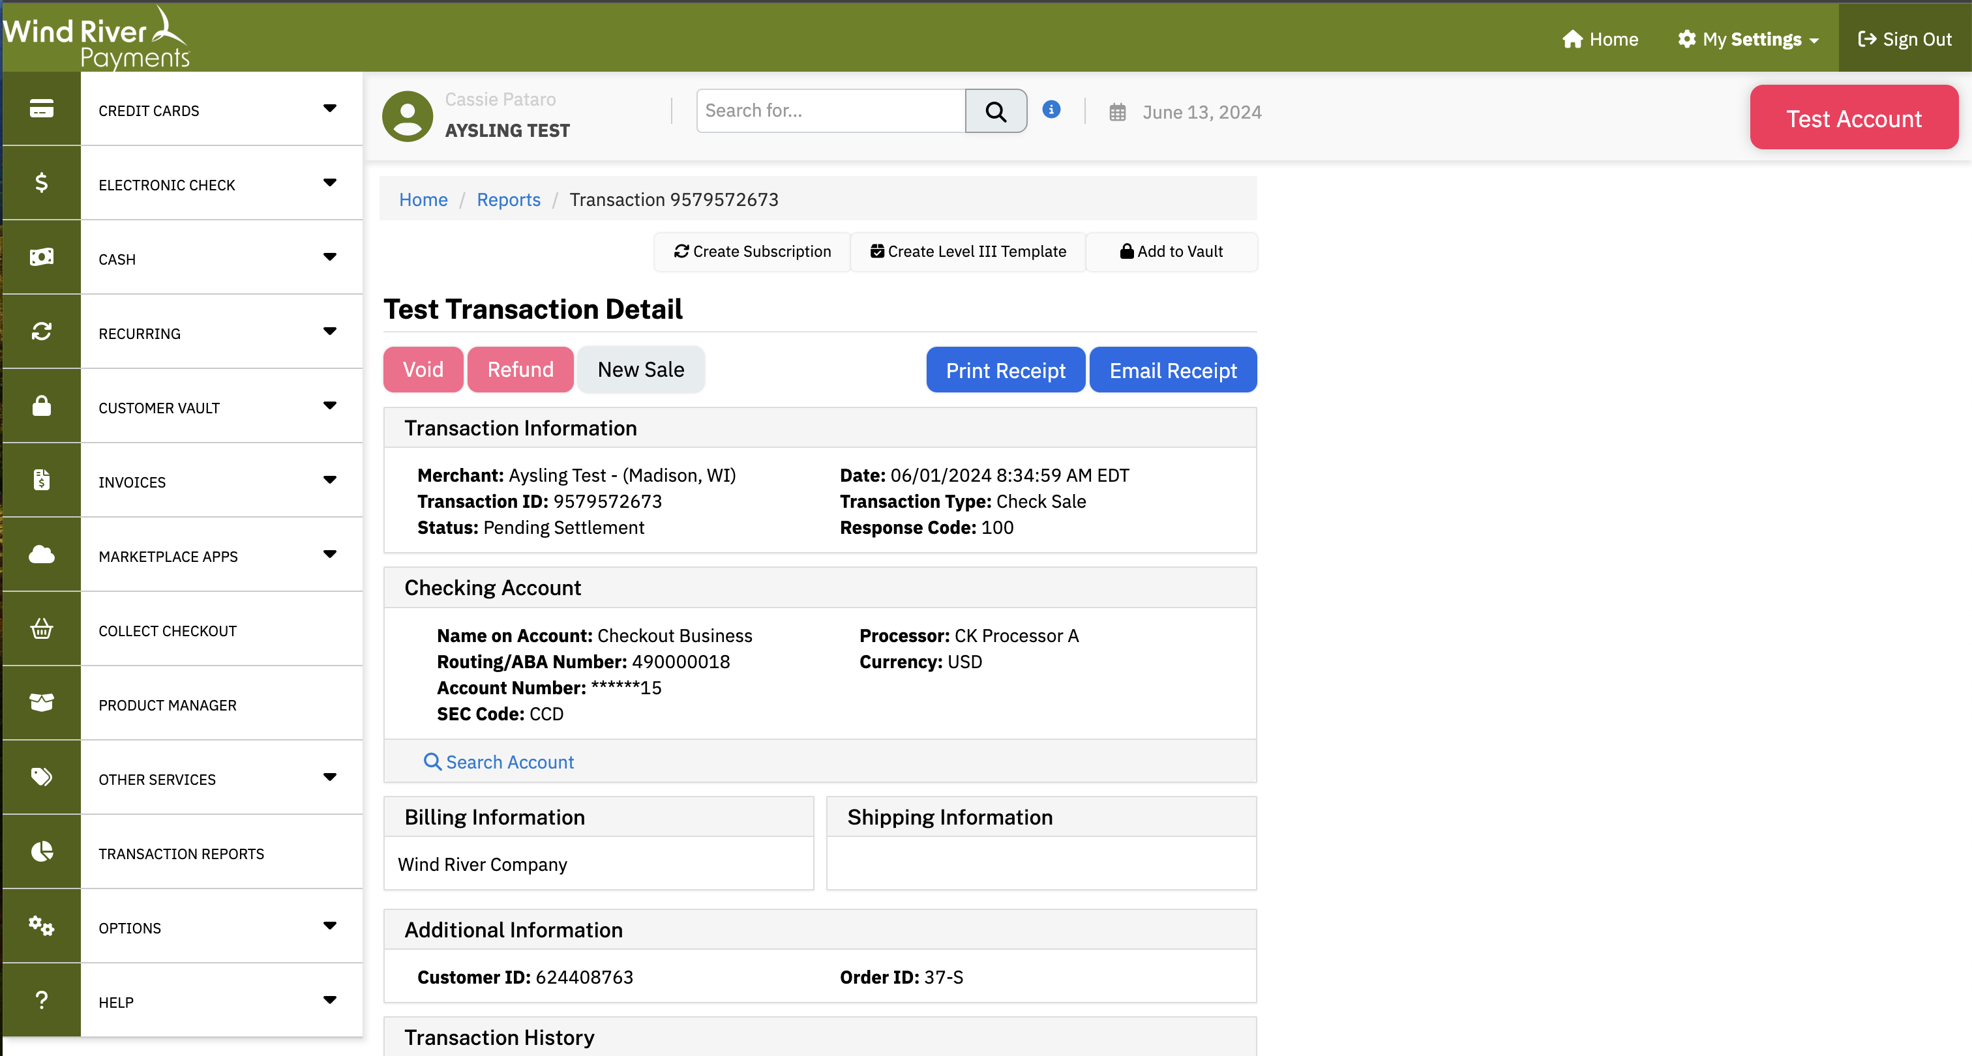Click the Marketplace Apps cloud icon
The image size is (1972, 1056).
(41, 554)
